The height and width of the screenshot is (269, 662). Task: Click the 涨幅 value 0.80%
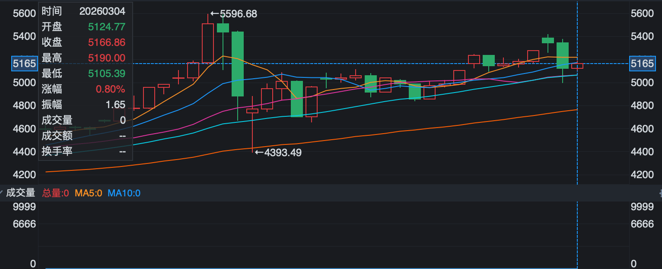tap(110, 89)
